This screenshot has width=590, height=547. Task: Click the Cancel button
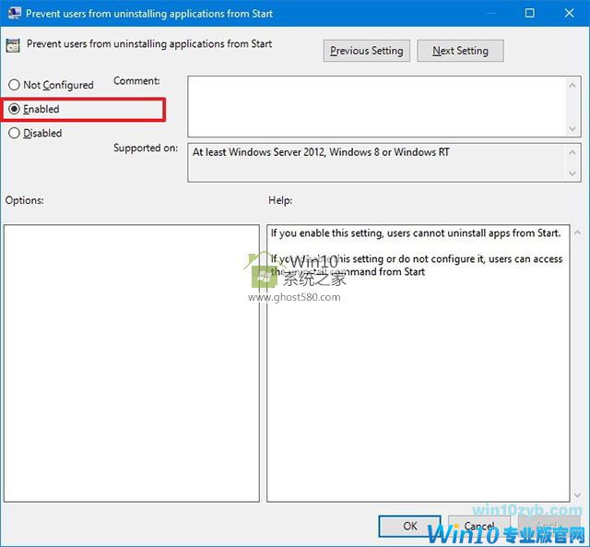click(x=479, y=526)
